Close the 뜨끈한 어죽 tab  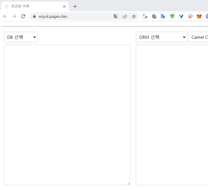[64, 6]
